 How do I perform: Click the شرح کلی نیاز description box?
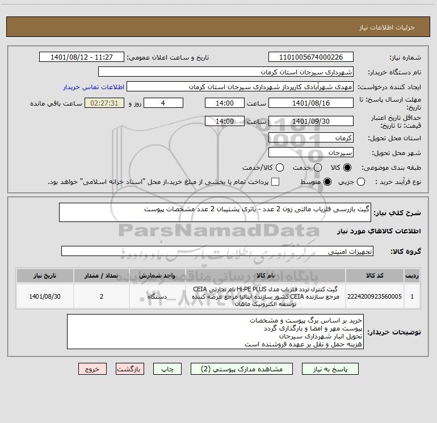(215, 212)
